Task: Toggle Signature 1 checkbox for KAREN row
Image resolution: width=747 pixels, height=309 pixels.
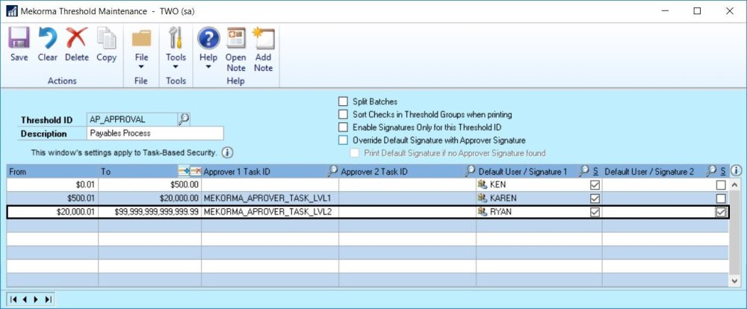Action: point(595,199)
